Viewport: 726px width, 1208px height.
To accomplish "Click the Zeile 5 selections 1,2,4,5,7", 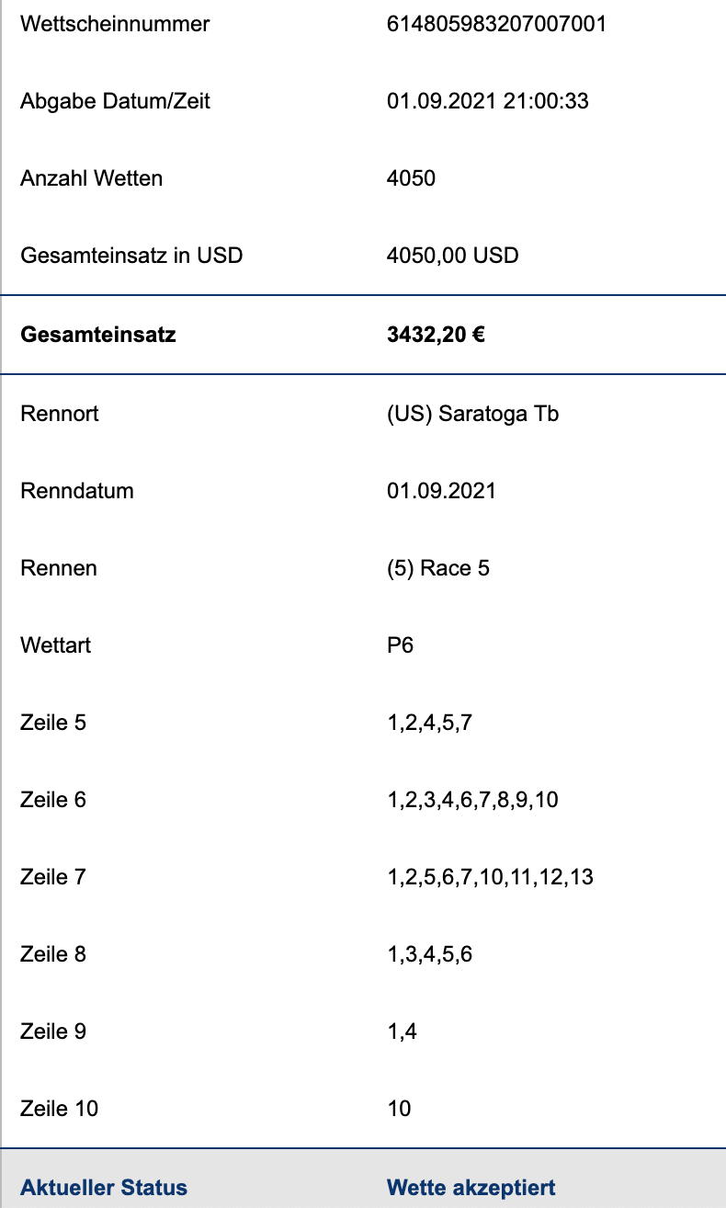I will coord(430,723).
